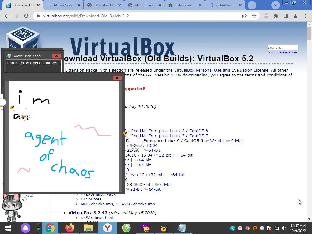Focus the address bar URL

(86, 16)
